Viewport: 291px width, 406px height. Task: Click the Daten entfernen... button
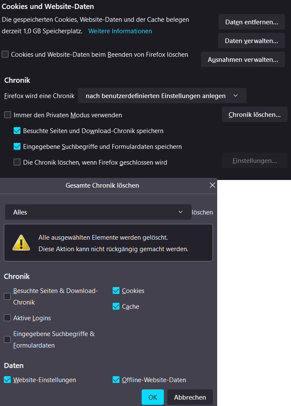coord(251,22)
